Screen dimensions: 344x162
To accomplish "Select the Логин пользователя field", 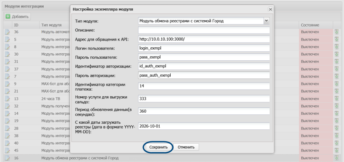I will point(204,48).
